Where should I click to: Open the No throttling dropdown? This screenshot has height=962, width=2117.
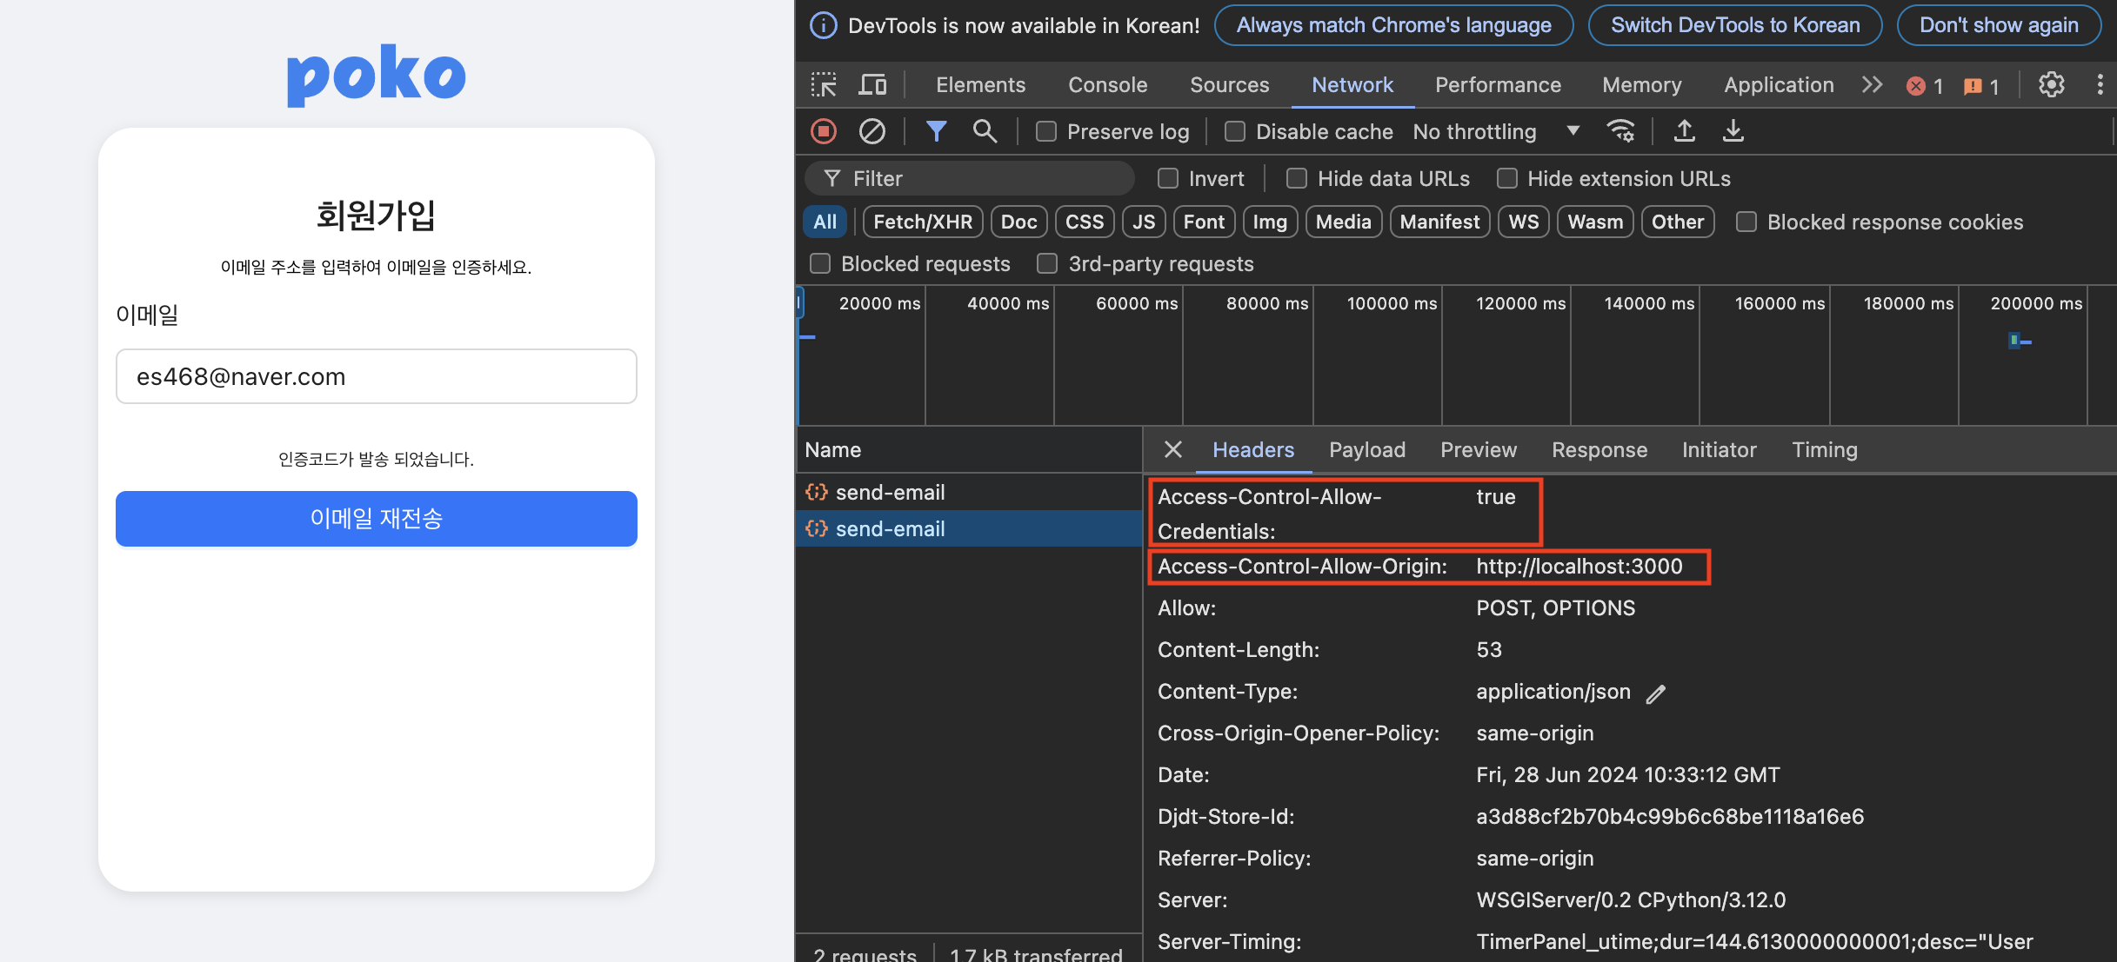1496,132
